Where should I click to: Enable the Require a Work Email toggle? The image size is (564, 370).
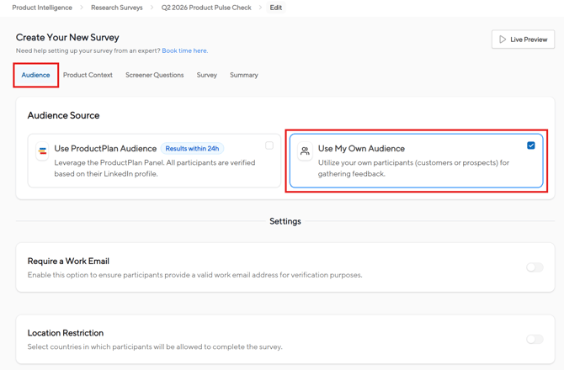pyautogui.click(x=535, y=267)
